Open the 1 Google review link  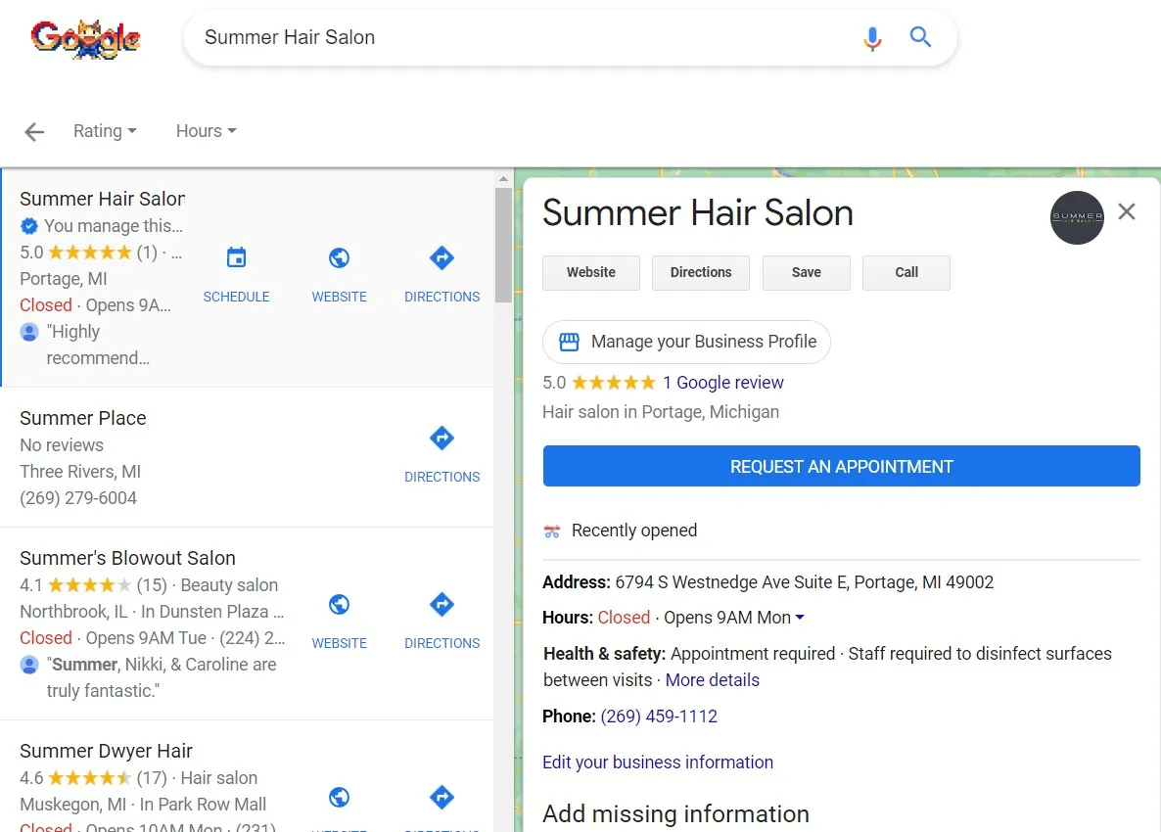point(722,383)
